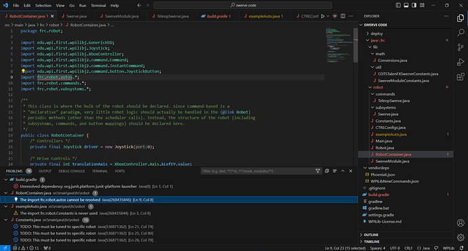The height and width of the screenshot is (251, 468).
Task: Open the Manage gear icon
Action: click(x=461, y=237)
